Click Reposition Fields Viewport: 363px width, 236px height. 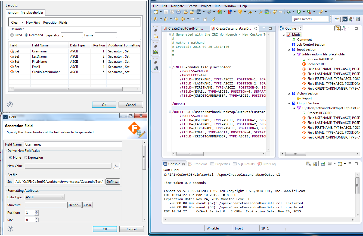[55, 23]
